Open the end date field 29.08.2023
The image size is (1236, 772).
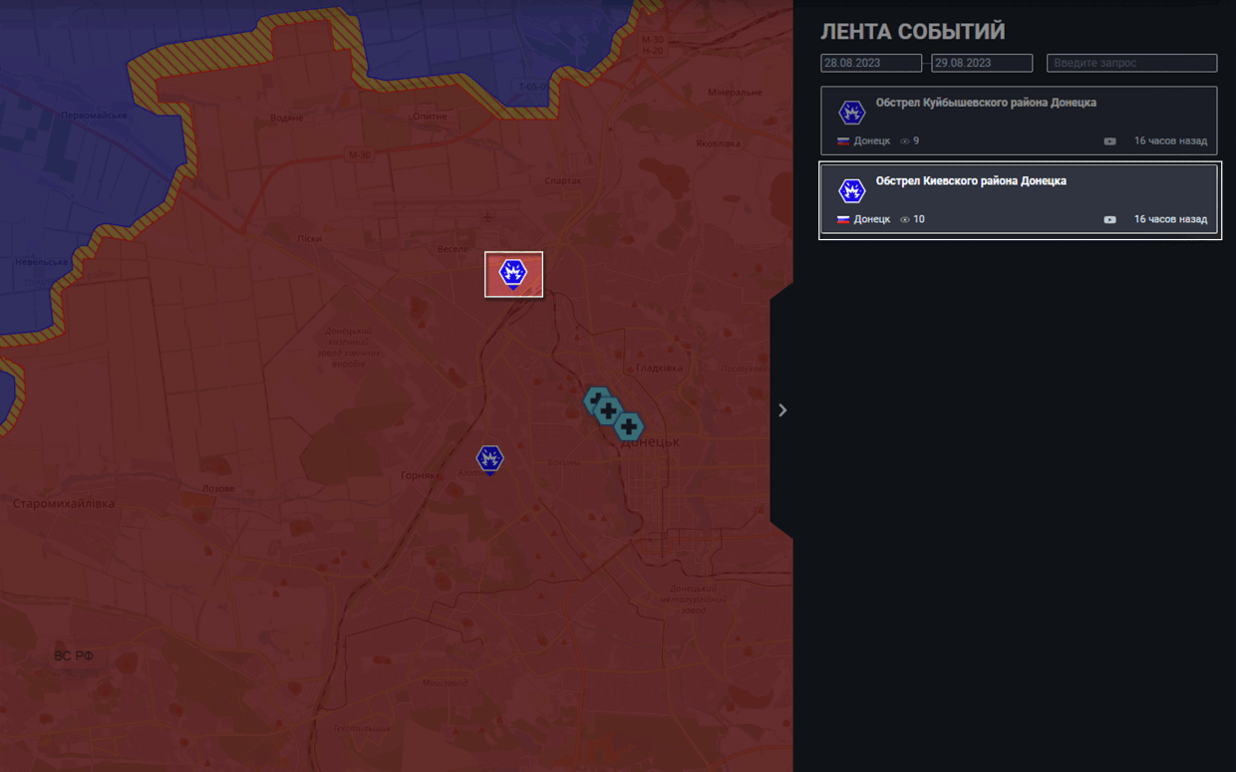(x=981, y=63)
